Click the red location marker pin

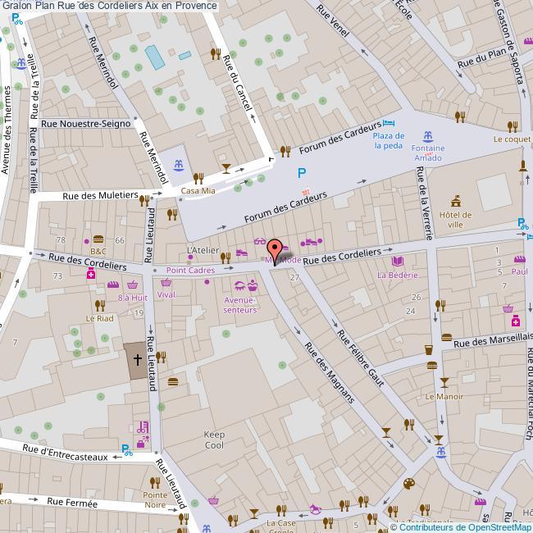pos(276,248)
